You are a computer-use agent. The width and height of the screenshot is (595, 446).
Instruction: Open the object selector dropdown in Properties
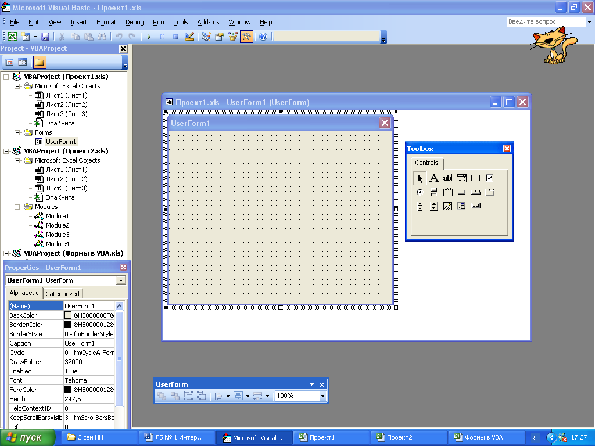click(x=121, y=280)
